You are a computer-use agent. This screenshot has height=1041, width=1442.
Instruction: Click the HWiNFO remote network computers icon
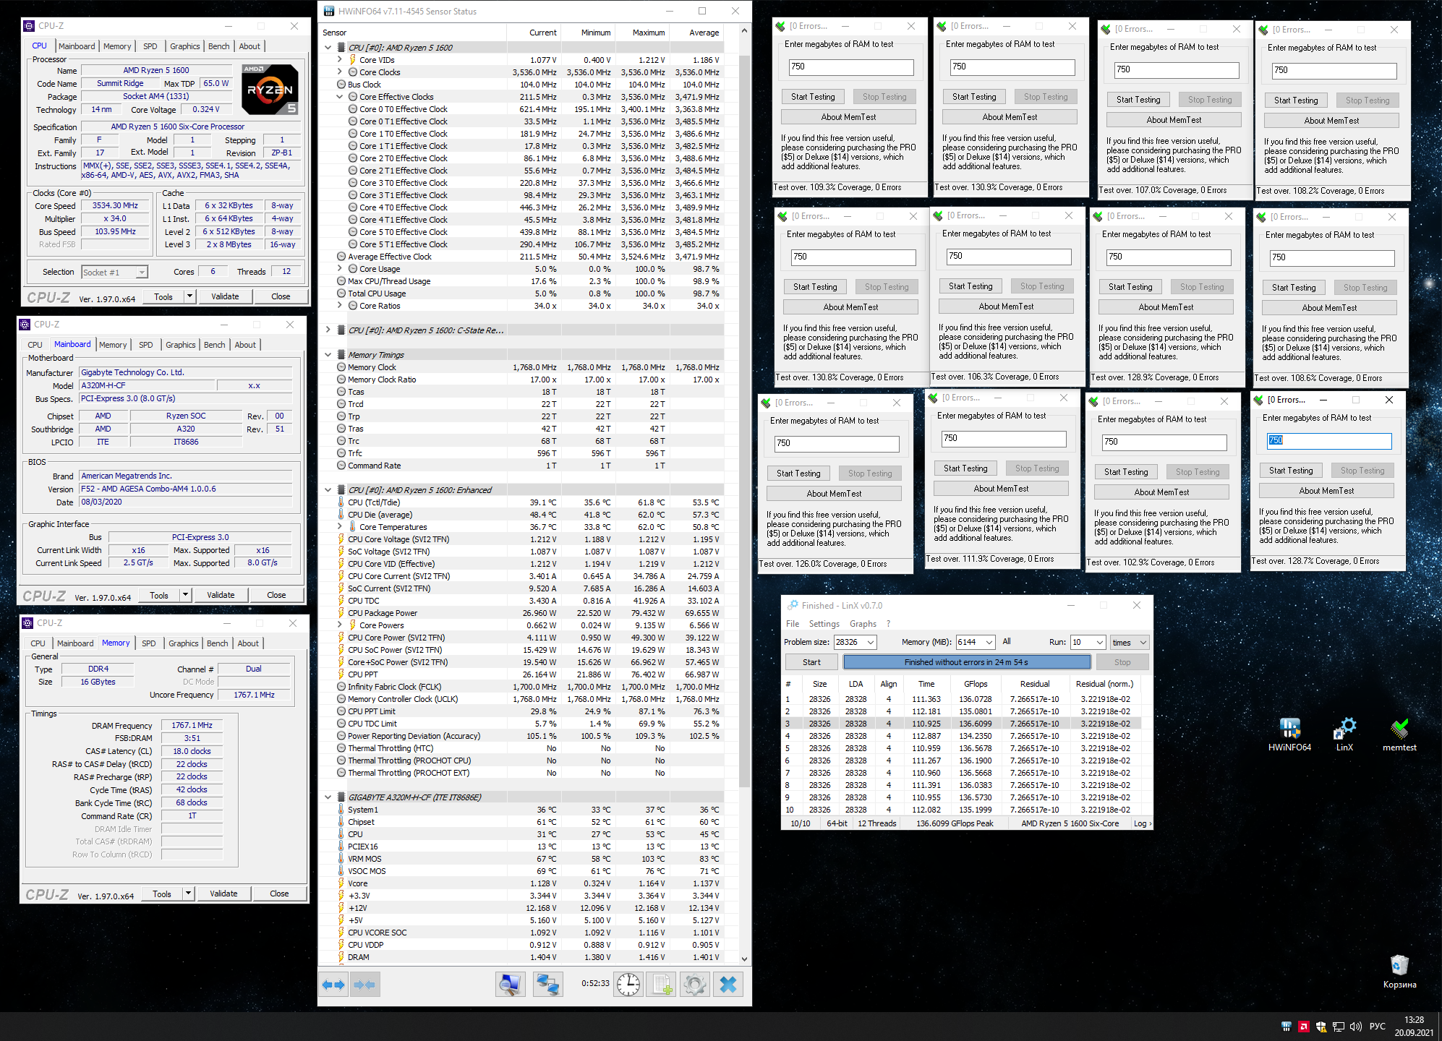pos(547,985)
